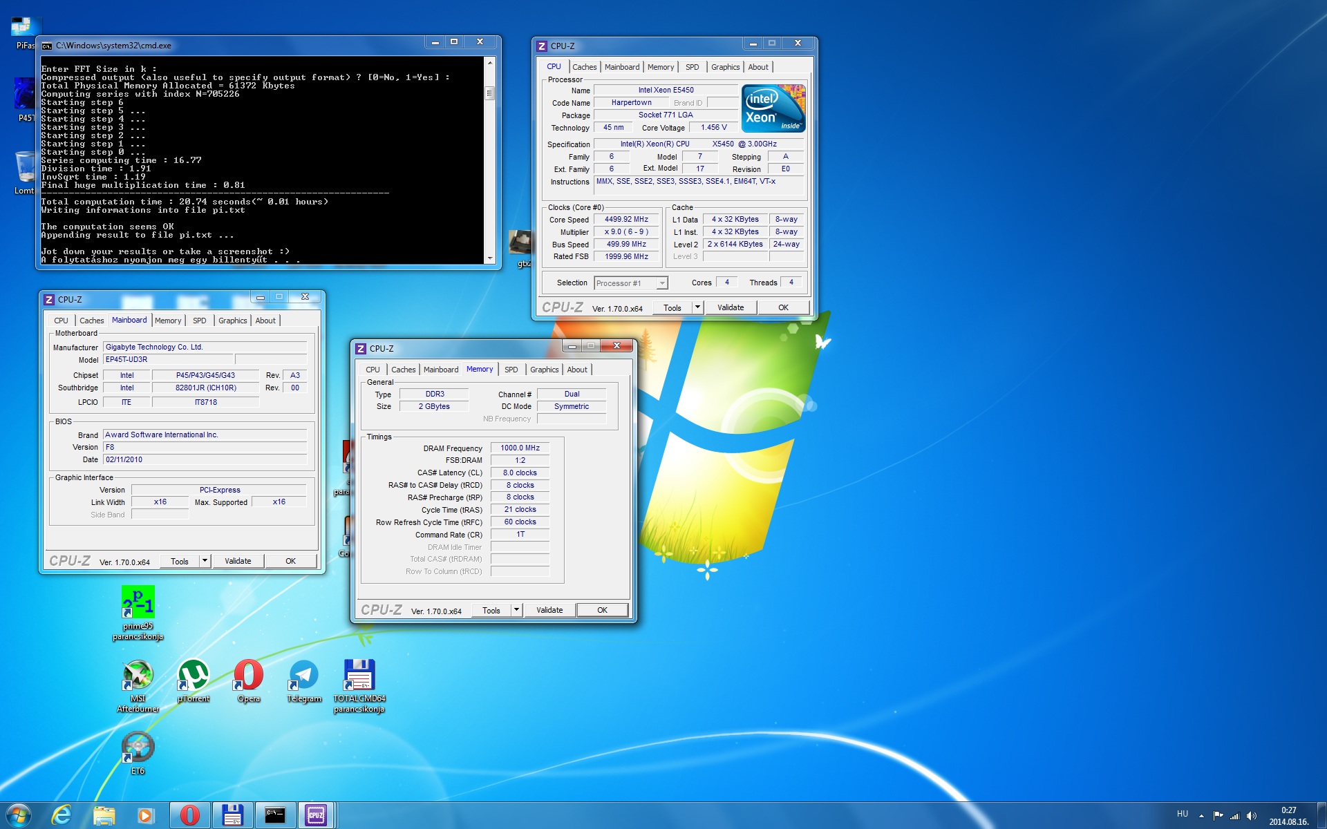Switch to Caches tab in top-right CPU-Z
The width and height of the screenshot is (1327, 829).
[x=584, y=67]
